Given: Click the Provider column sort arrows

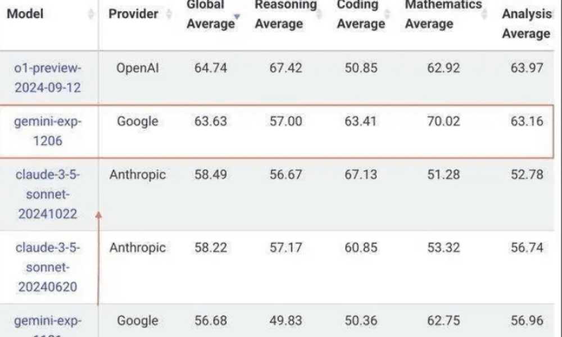Looking at the screenshot, I should tap(169, 14).
